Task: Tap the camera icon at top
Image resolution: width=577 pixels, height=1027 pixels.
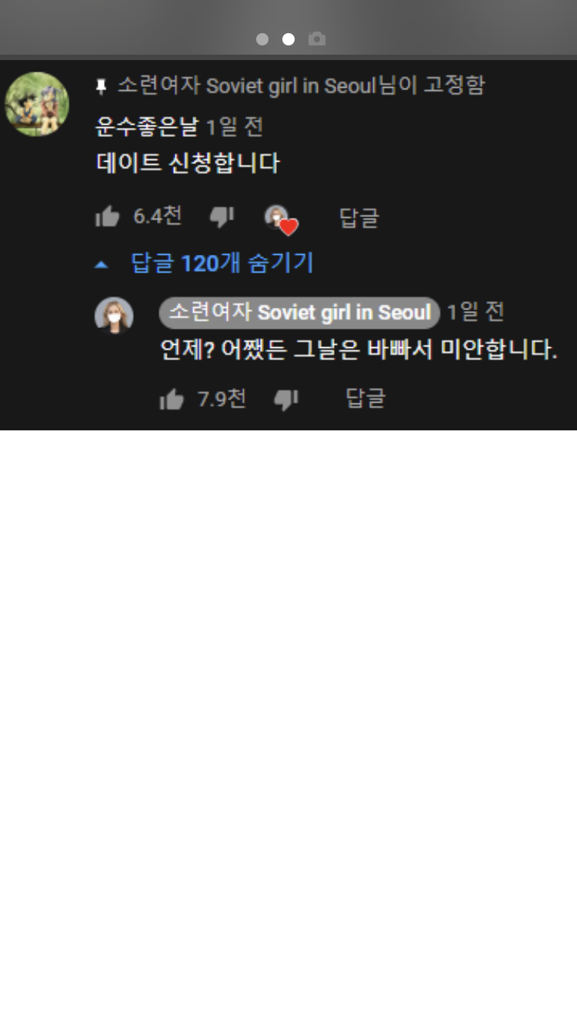Action: (316, 38)
